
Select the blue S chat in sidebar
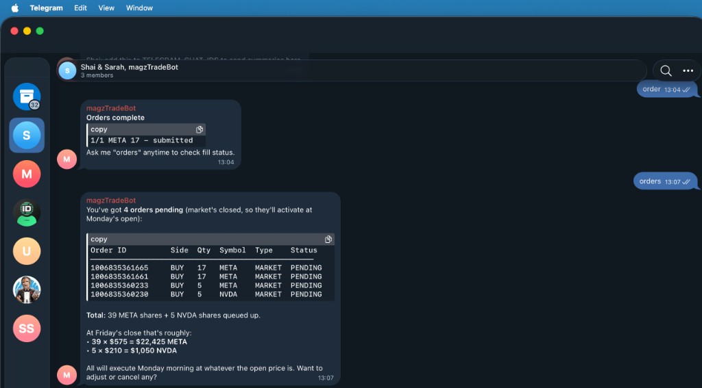27,135
